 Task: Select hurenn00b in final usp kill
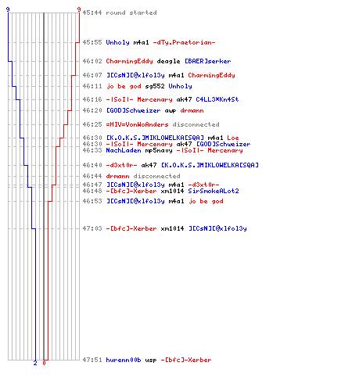tap(124, 360)
